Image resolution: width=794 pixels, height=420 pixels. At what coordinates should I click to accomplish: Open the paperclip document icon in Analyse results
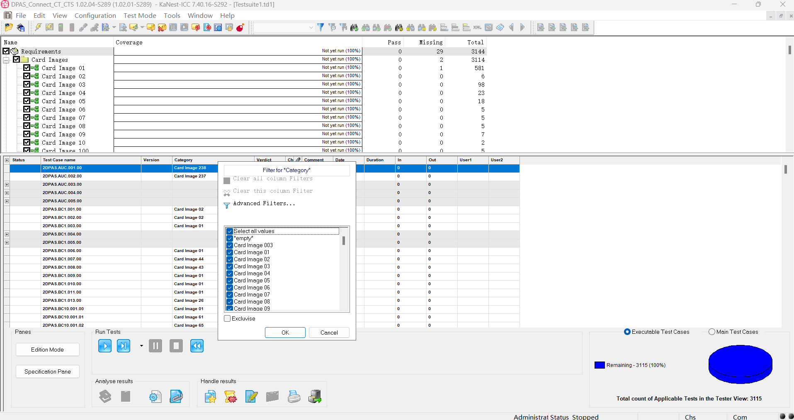[176, 397]
